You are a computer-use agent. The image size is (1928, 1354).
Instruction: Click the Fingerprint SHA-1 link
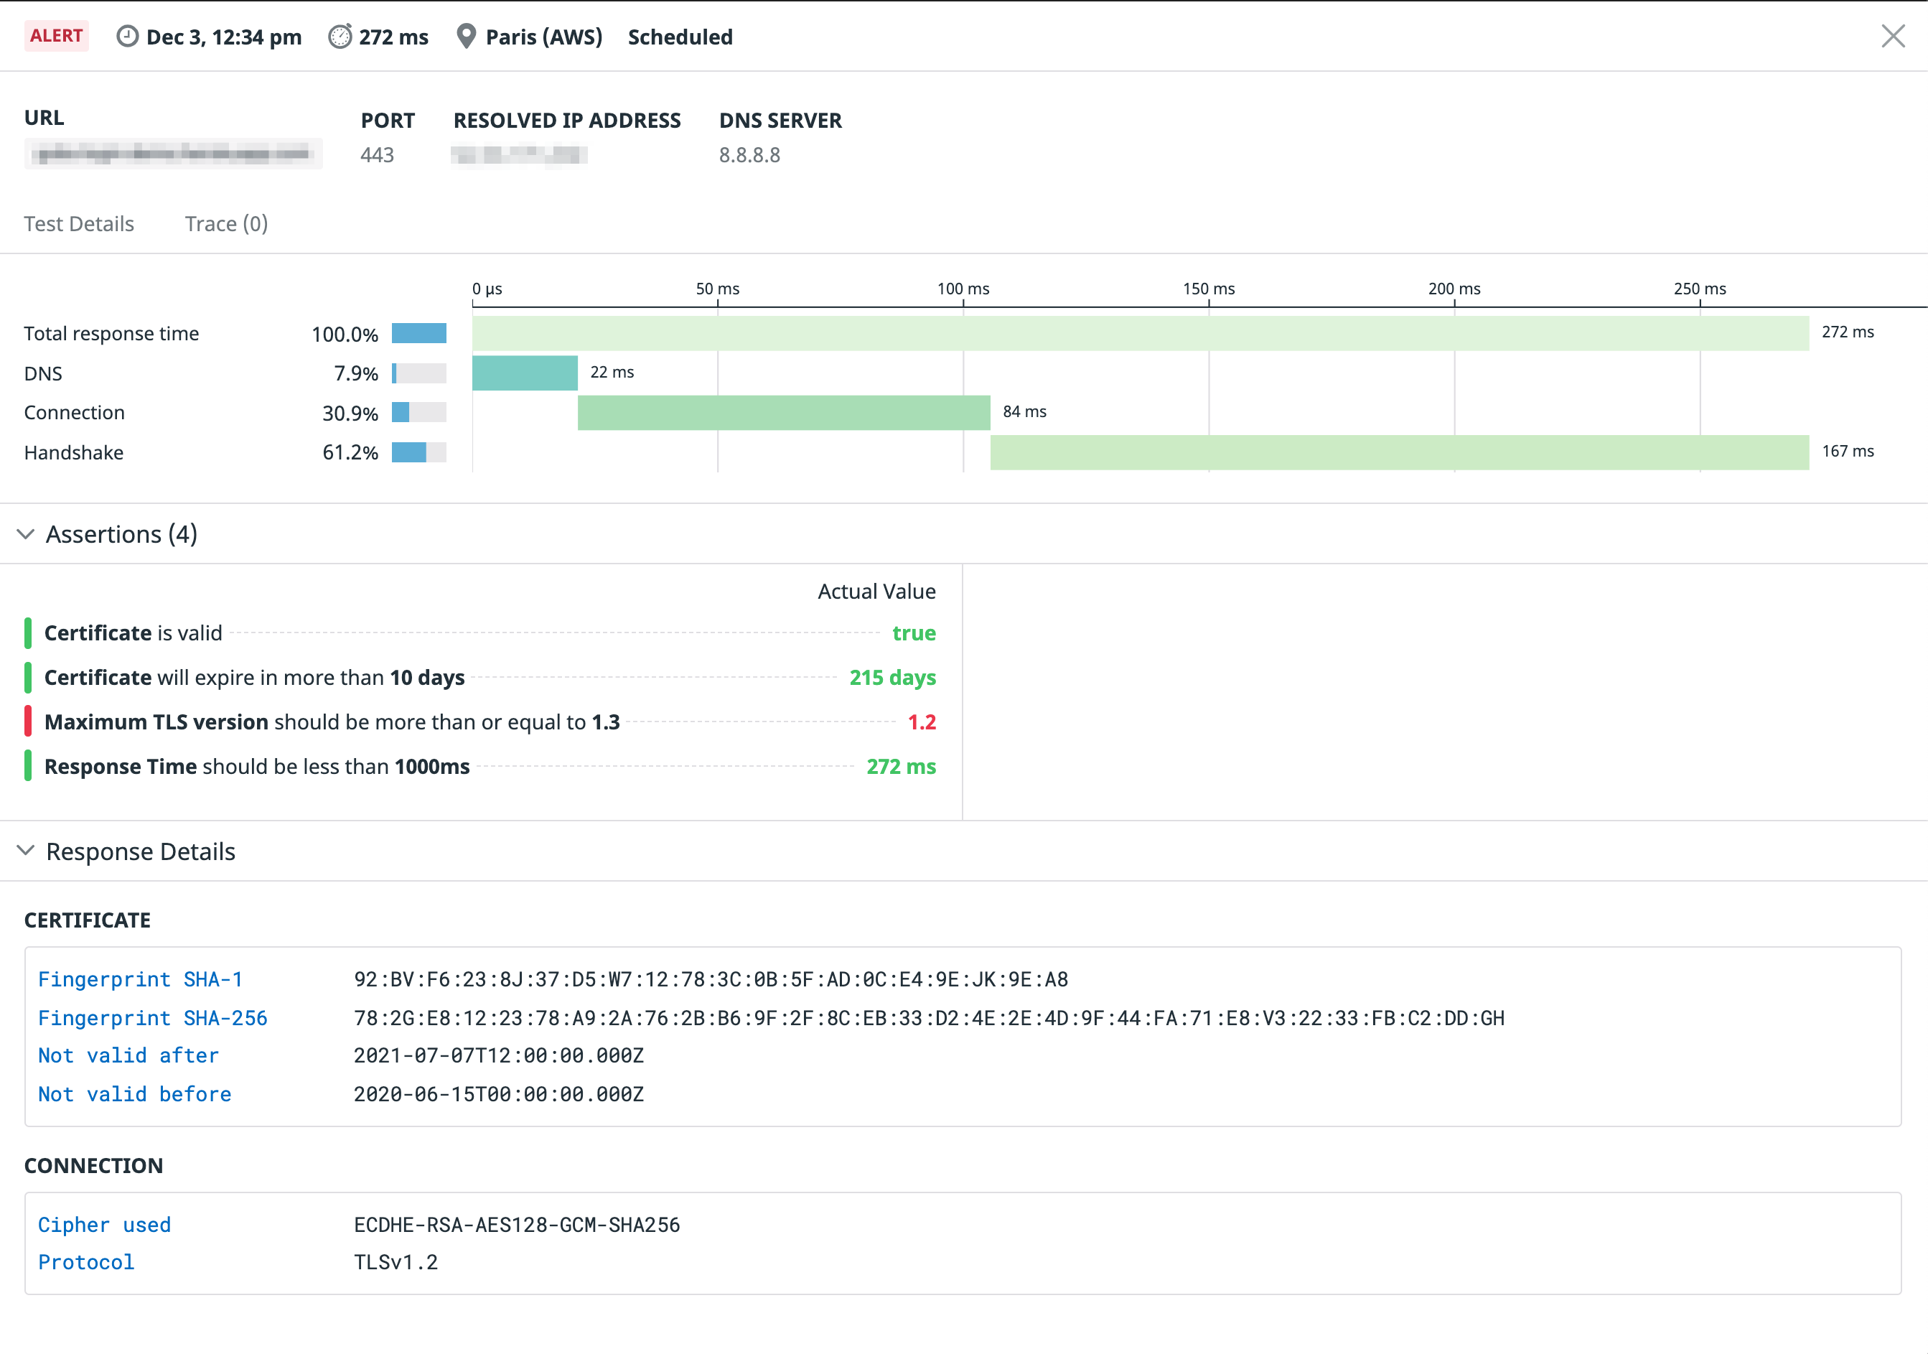[x=139, y=979]
